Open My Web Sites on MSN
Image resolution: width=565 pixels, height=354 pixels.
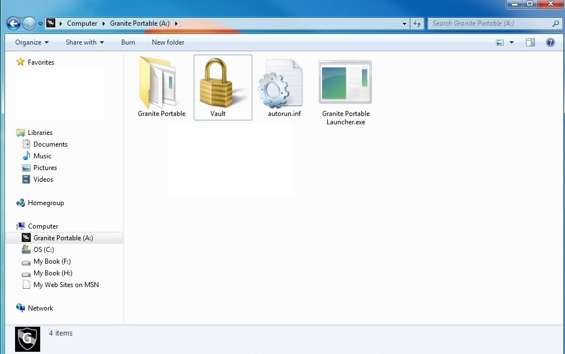coord(66,285)
